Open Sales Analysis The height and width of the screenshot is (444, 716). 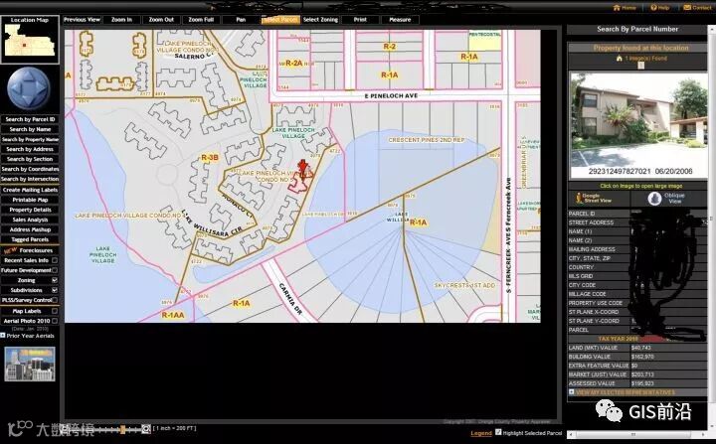tap(30, 220)
